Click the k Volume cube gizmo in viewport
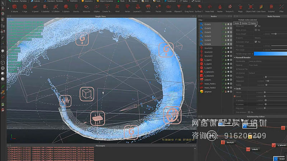This screenshot has width=287, height=161. pos(87,94)
